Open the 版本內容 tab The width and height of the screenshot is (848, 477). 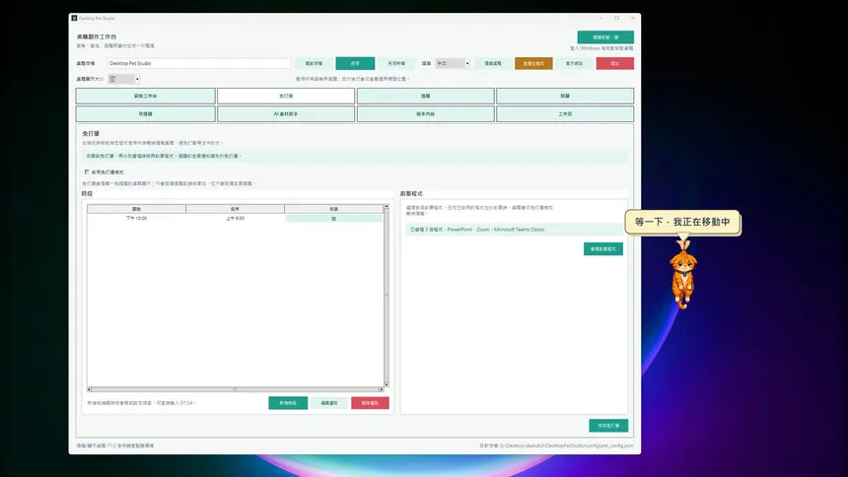pyautogui.click(x=425, y=114)
